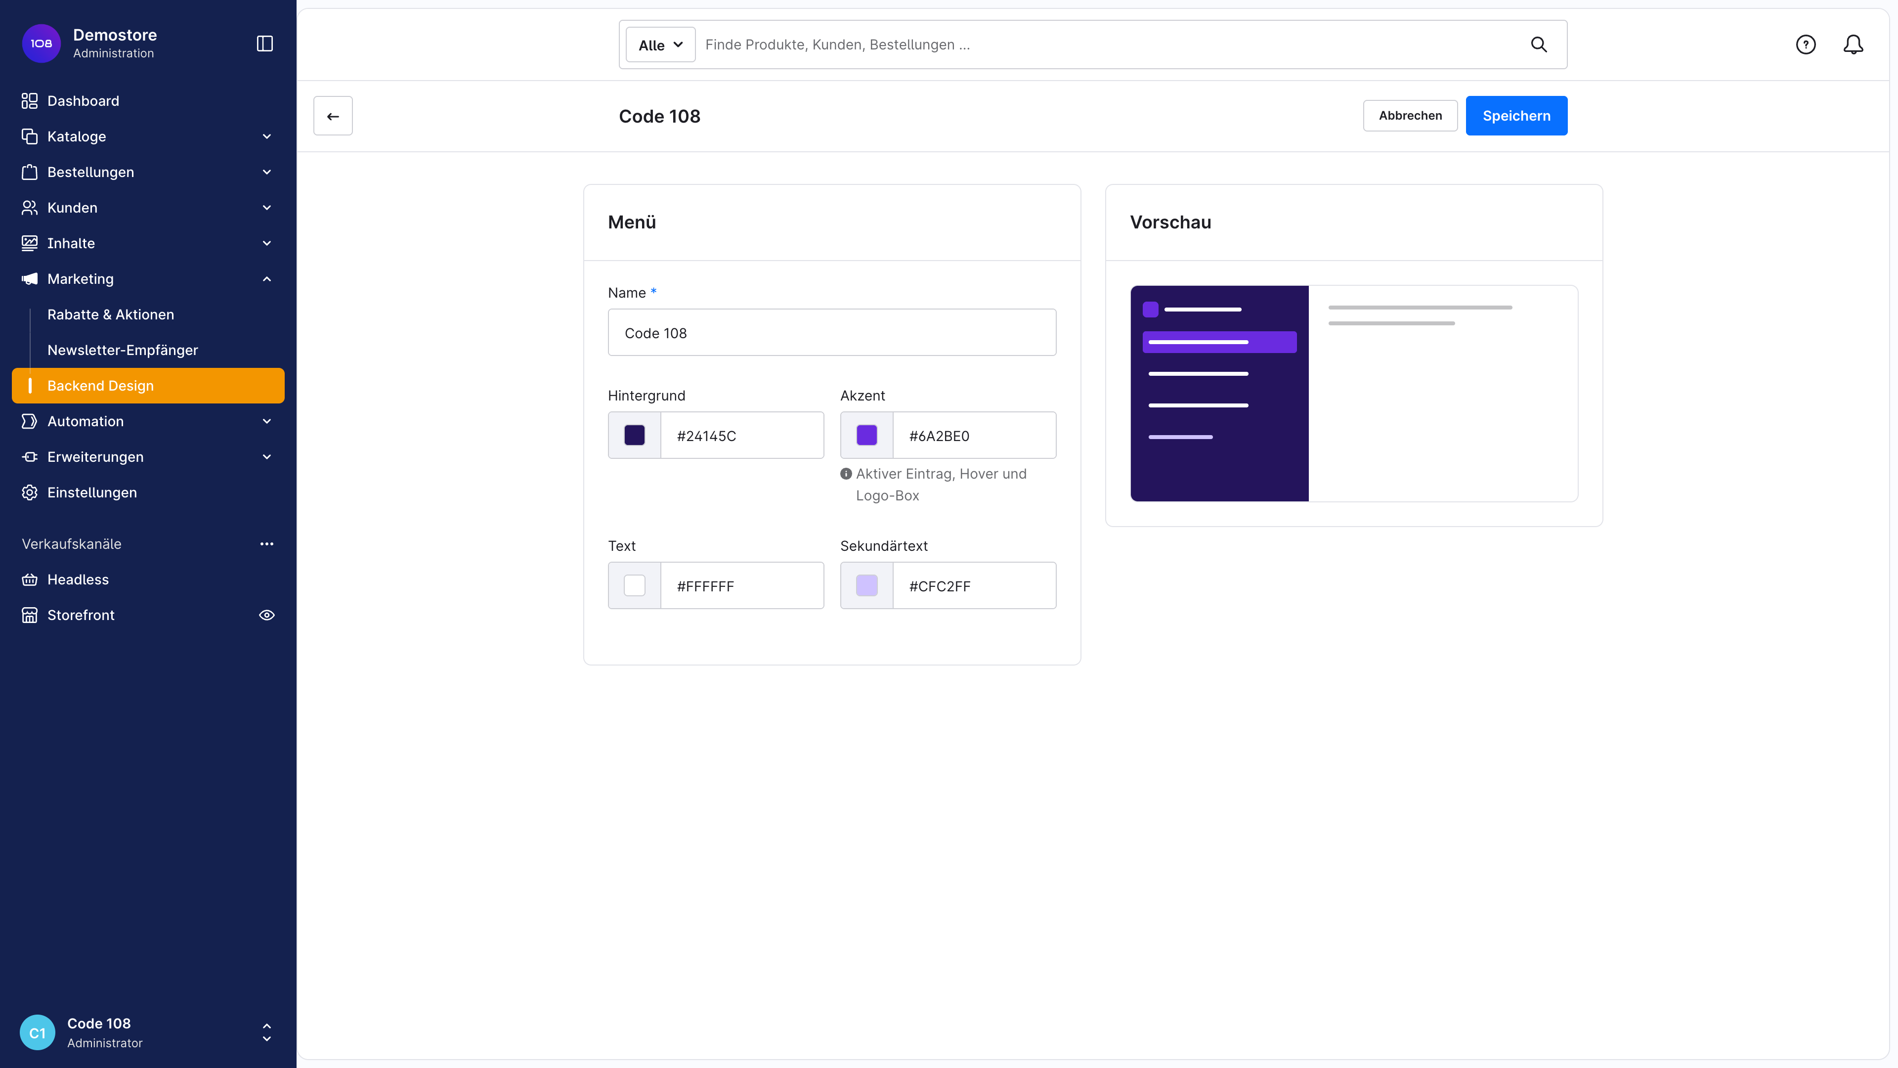Open Verkaufskanäle three-dot options
Screen dimensions: 1898x1068
[267, 544]
